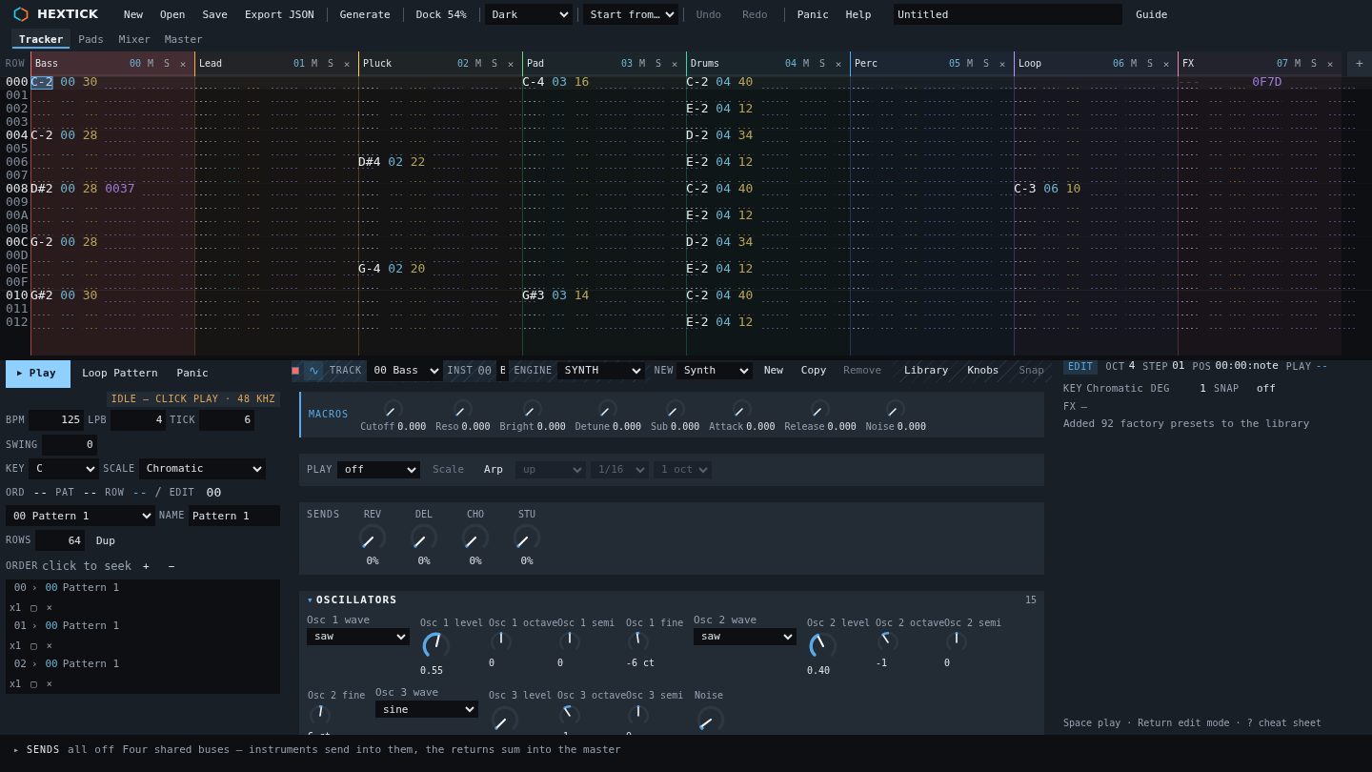Screen dimensions: 1372x772
Task: Delete the Pluck track via its x icon
Action: click(511, 64)
